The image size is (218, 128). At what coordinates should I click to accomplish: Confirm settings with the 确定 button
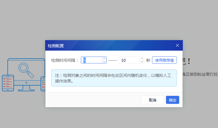pos(173,100)
